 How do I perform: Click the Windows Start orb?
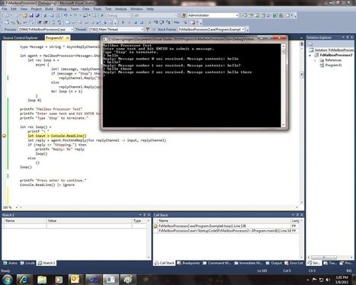pos(8,280)
